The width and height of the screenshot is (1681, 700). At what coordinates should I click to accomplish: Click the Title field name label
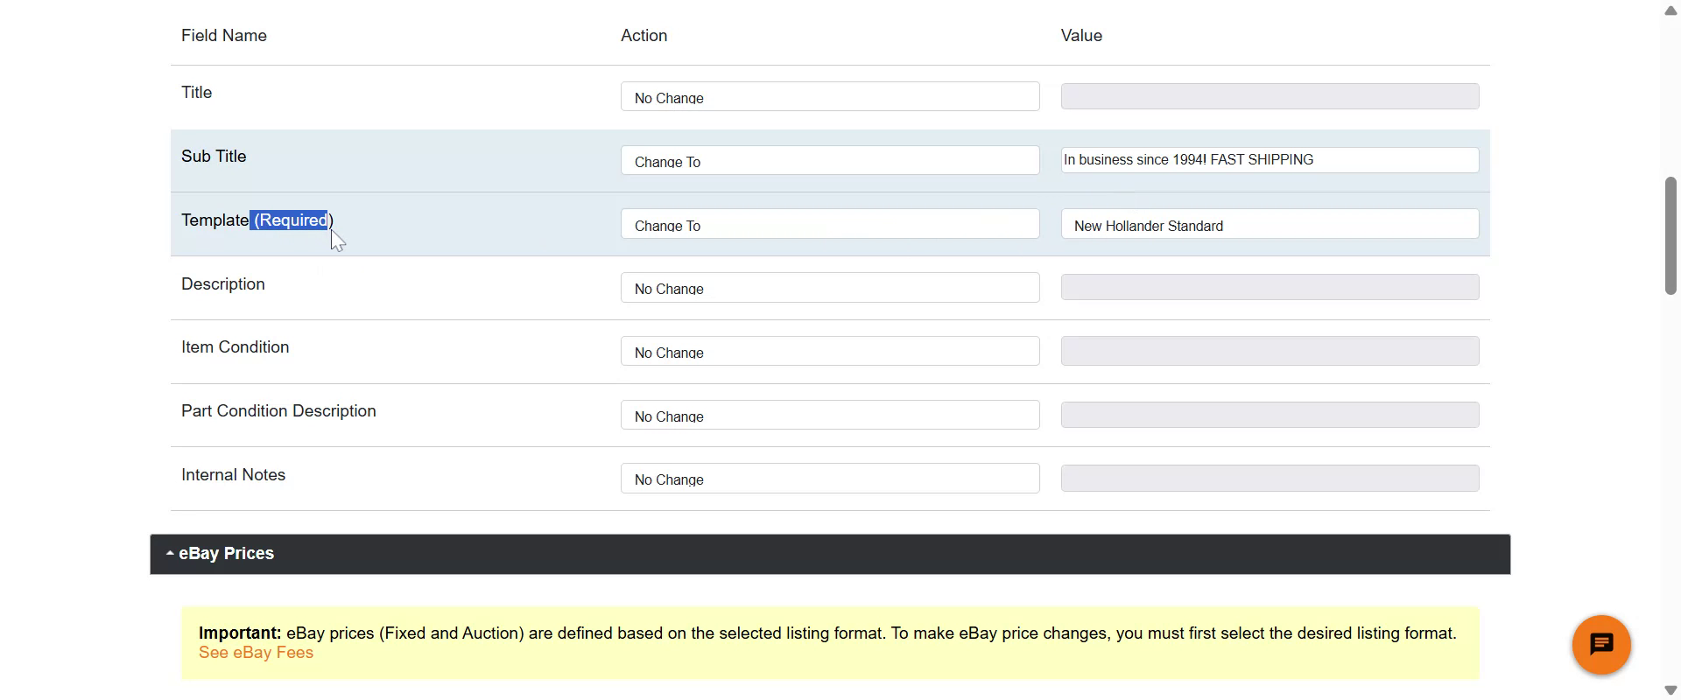coord(196,93)
